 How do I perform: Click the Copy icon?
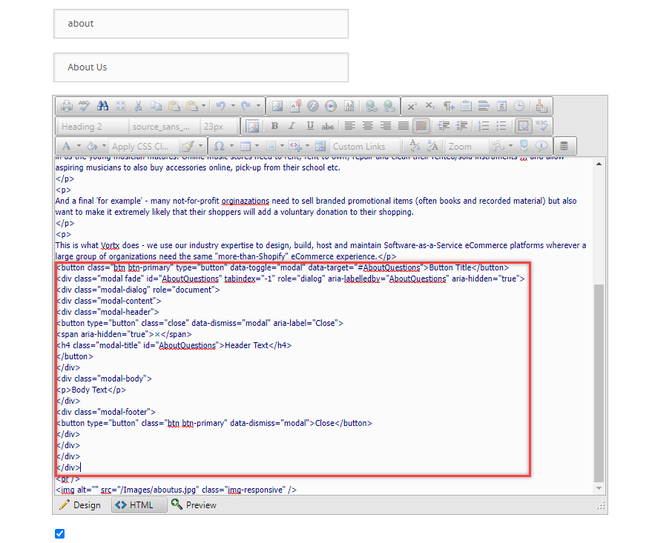click(x=157, y=106)
